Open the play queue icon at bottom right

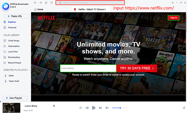coord(184,108)
